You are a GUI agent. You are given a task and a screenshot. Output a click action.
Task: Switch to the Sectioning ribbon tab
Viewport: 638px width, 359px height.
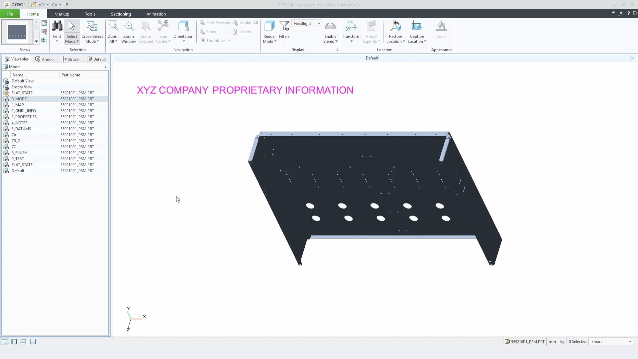point(121,14)
